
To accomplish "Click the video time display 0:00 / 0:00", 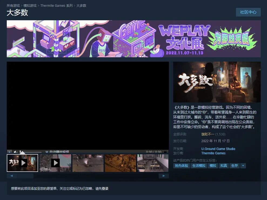I will point(153,152).
